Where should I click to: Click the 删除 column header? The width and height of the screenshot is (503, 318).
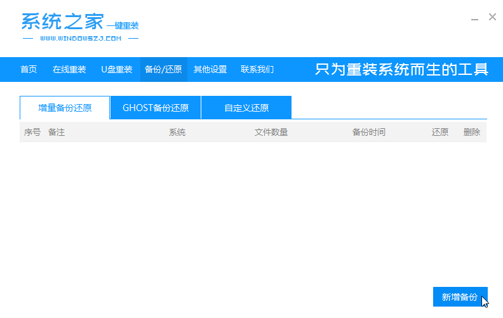471,132
